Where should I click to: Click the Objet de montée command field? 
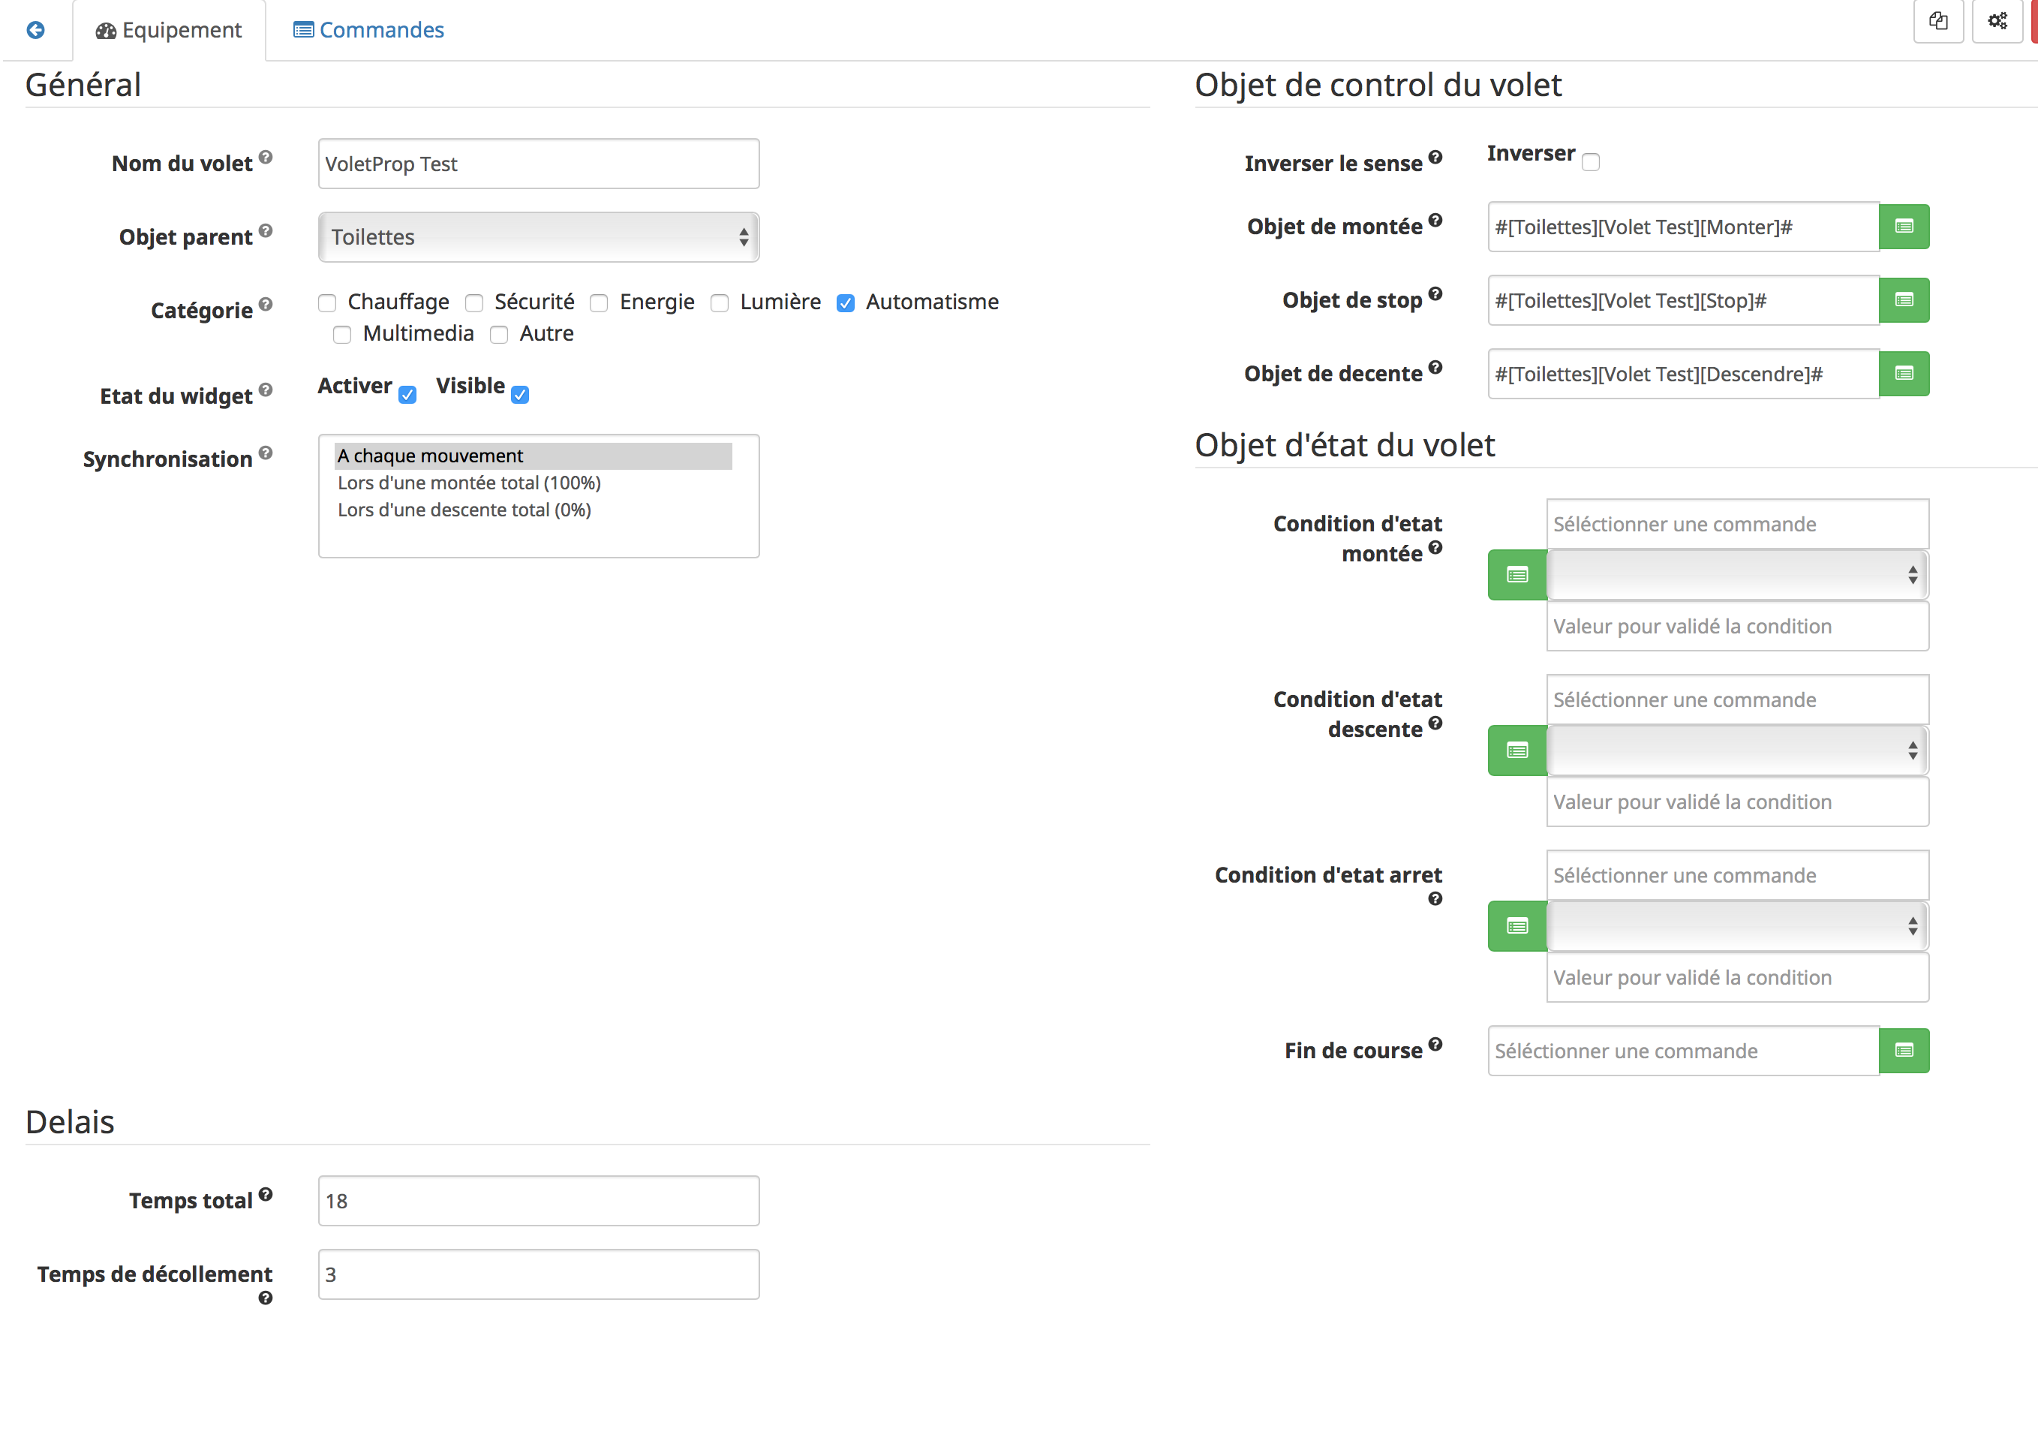tap(1683, 227)
